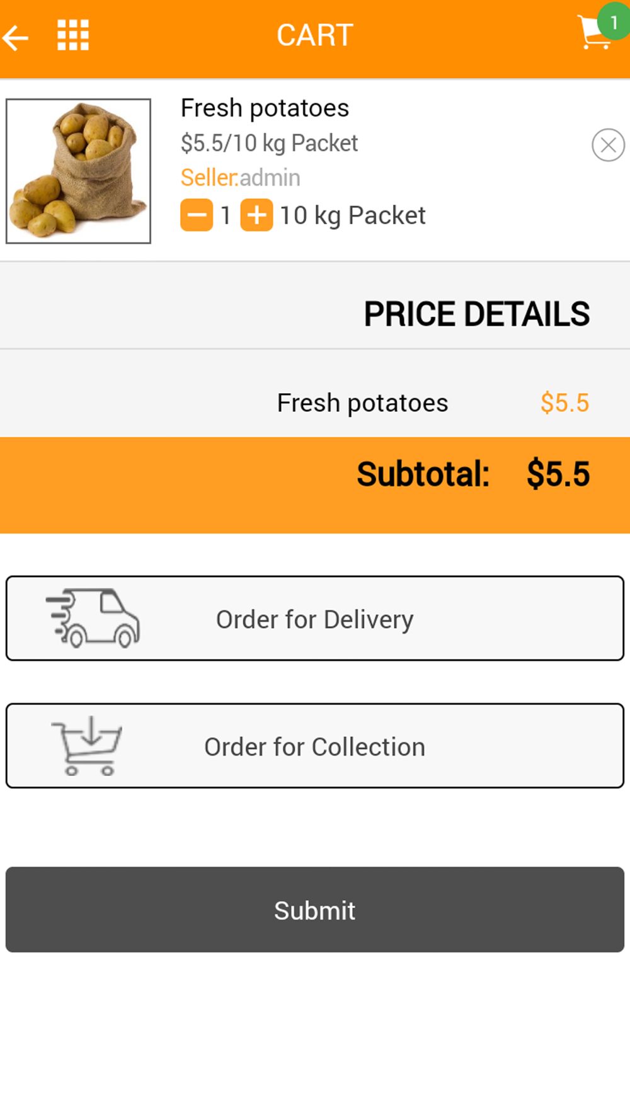The height and width of the screenshot is (1120, 630).
Task: Tap the Seller admin link
Action: tap(240, 178)
